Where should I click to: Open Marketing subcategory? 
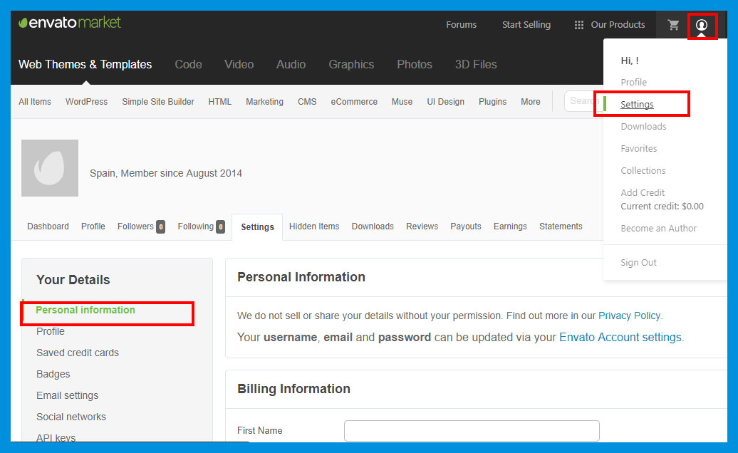[x=264, y=102]
